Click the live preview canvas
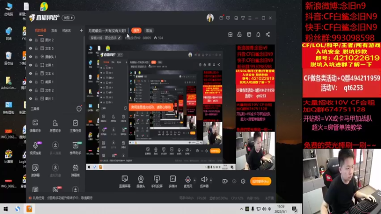The height and width of the screenshot is (214, 381). point(180,107)
